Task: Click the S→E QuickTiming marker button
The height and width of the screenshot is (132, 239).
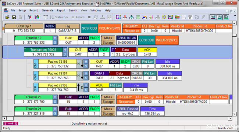Action: tap(11, 124)
